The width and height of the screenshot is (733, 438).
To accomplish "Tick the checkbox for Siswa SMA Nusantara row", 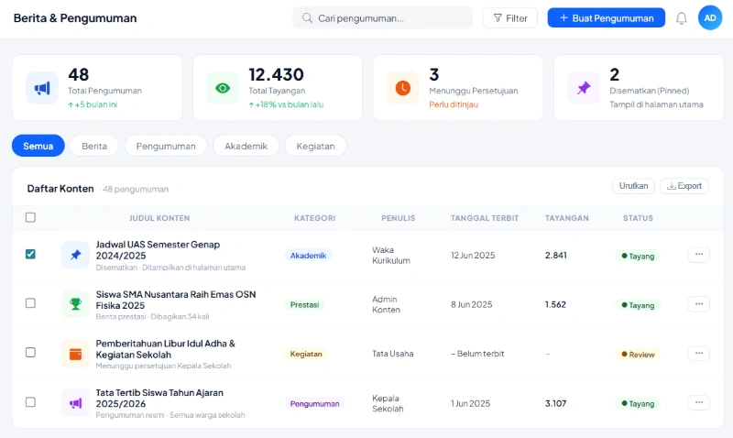I will coord(30,303).
